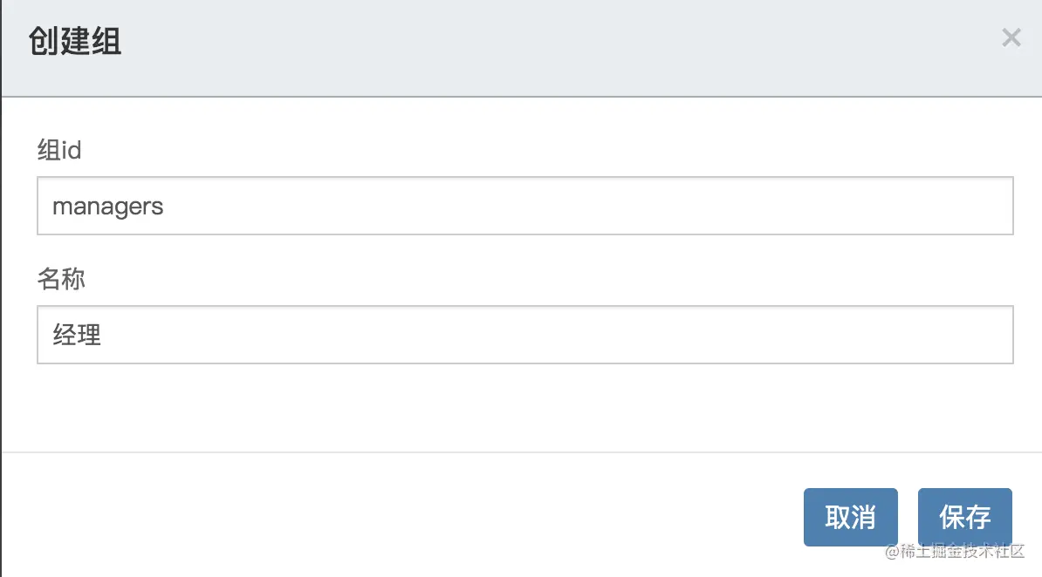The height and width of the screenshot is (577, 1042).
Task: Select the 保存 text on blue button
Action: coord(965,517)
